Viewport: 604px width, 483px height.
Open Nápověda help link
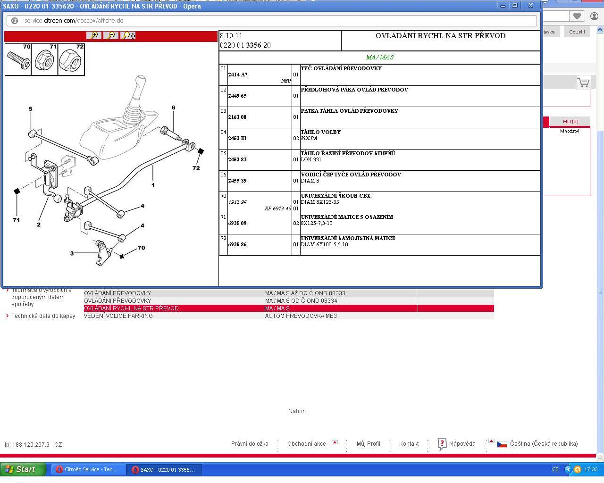[462, 444]
